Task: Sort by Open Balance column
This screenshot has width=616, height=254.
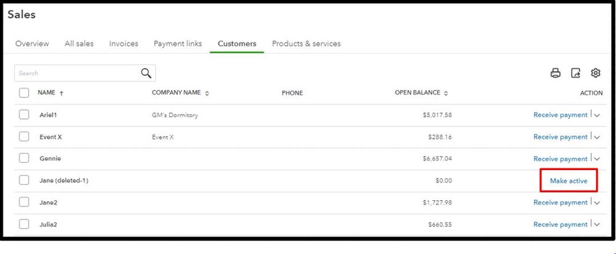Action: pos(445,93)
